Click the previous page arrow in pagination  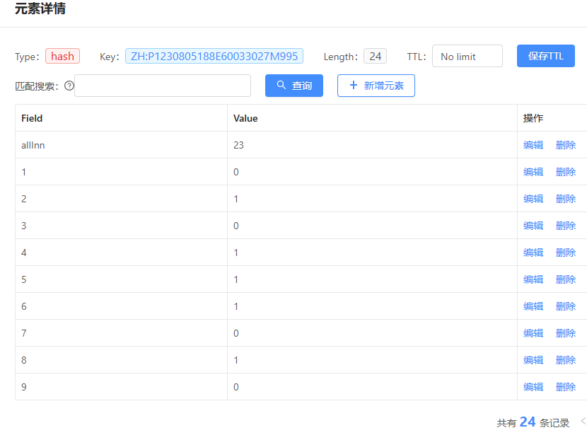(583, 422)
